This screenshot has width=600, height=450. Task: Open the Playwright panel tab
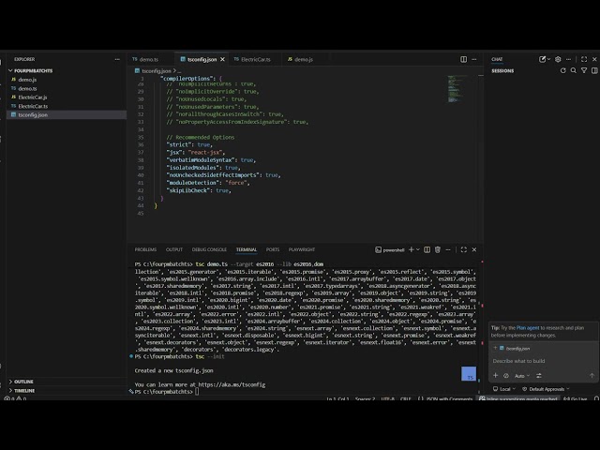tap(302, 249)
